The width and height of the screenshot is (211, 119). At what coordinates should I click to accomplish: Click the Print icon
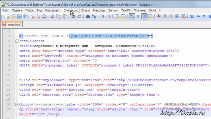[x=44, y=17]
